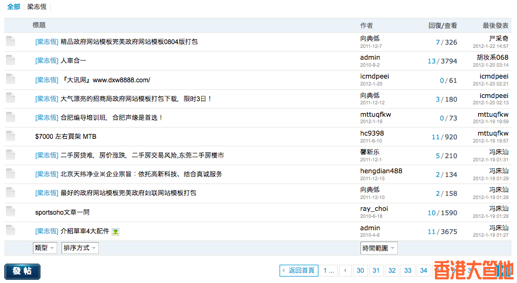The image size is (517, 283).
Task: Select the 梁志恆 filter tab
Action: click(37, 6)
